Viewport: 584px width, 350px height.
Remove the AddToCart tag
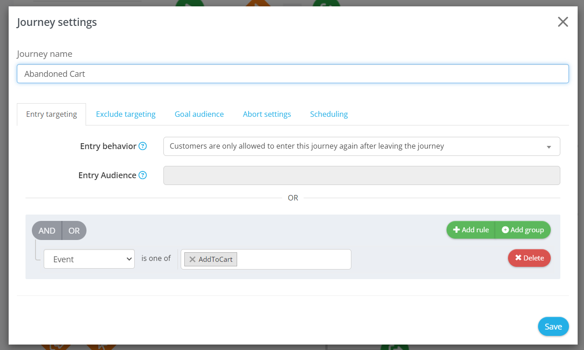pos(193,259)
